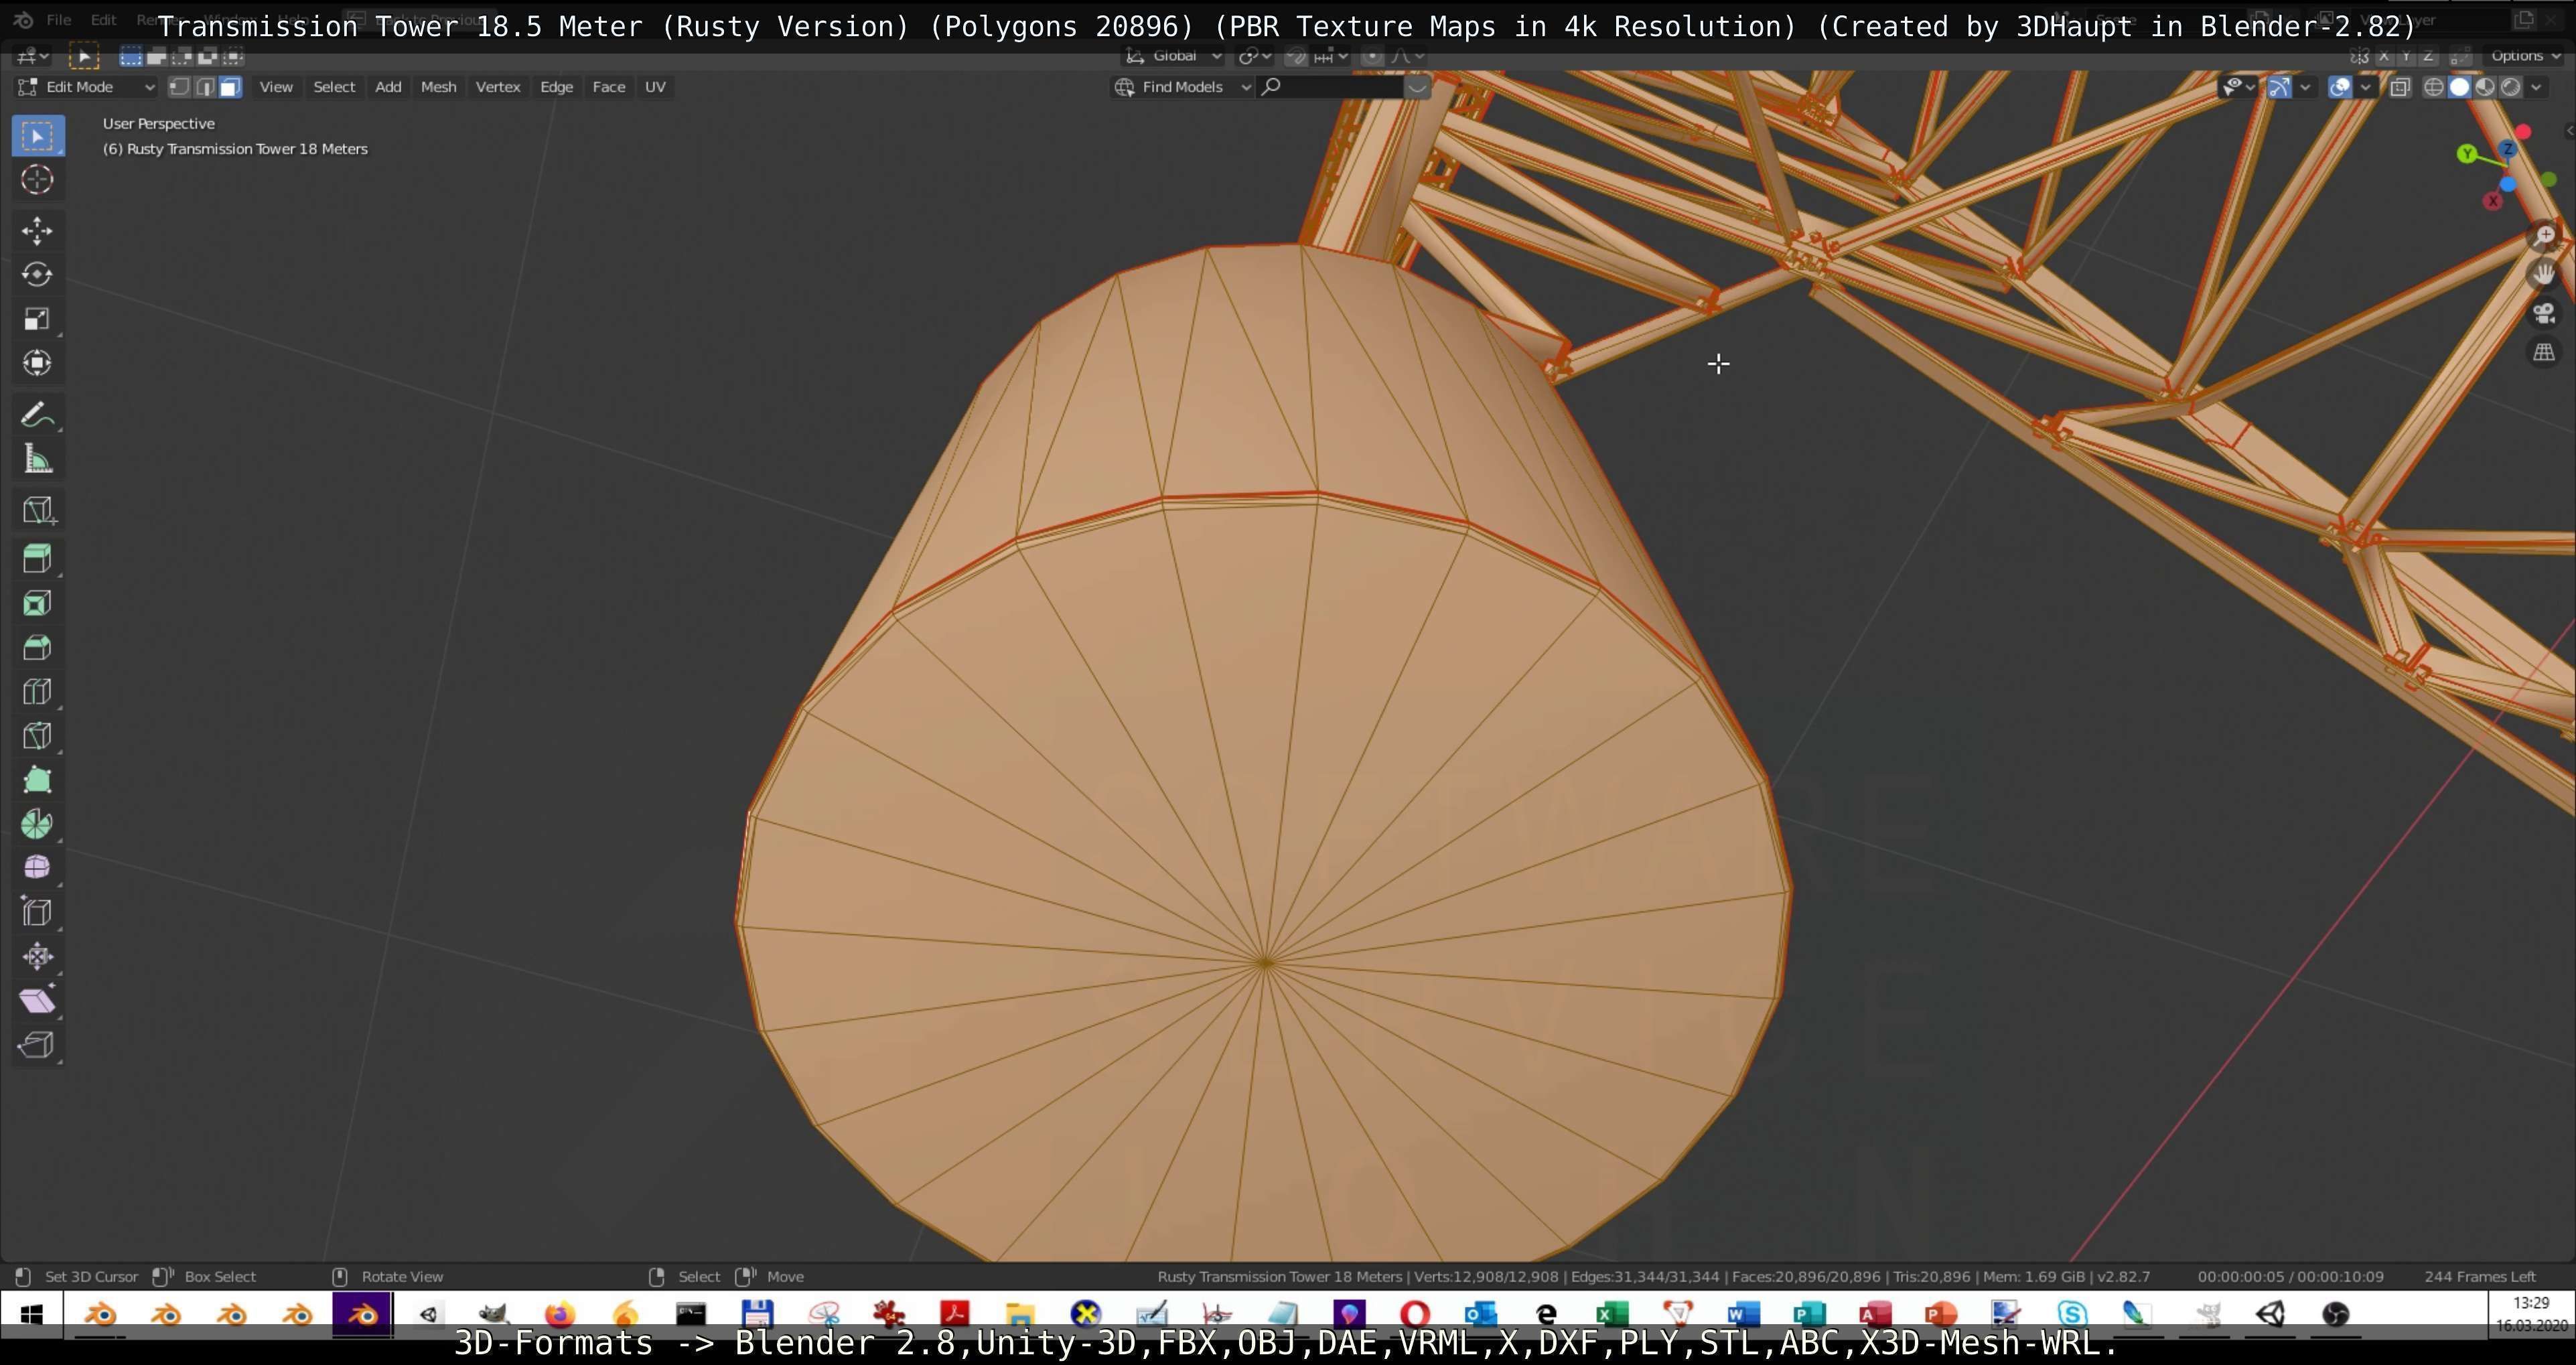Select the Select Box tool
This screenshot has height=1365, width=2576.
[38, 136]
